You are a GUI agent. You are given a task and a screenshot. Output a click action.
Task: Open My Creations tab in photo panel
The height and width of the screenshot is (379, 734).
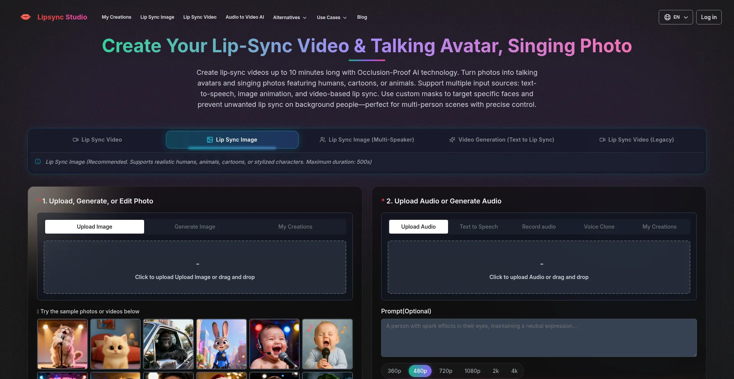click(x=295, y=227)
